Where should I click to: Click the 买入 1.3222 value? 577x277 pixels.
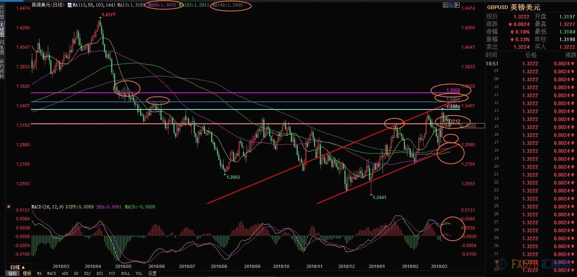[567, 47]
